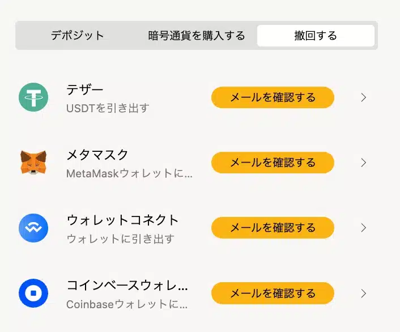Switch to the デポジット tab
This screenshot has height=332, width=400.
pyautogui.click(x=78, y=36)
